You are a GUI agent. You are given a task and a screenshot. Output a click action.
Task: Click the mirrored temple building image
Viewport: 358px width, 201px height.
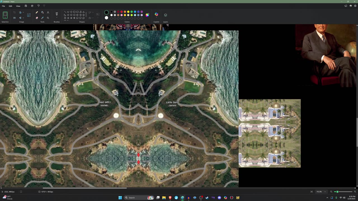coord(270,133)
